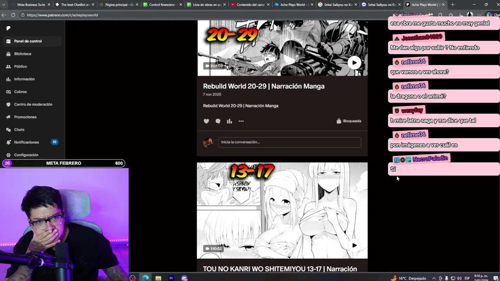Reload the page
This screenshot has height=281, width=500.
13,15
